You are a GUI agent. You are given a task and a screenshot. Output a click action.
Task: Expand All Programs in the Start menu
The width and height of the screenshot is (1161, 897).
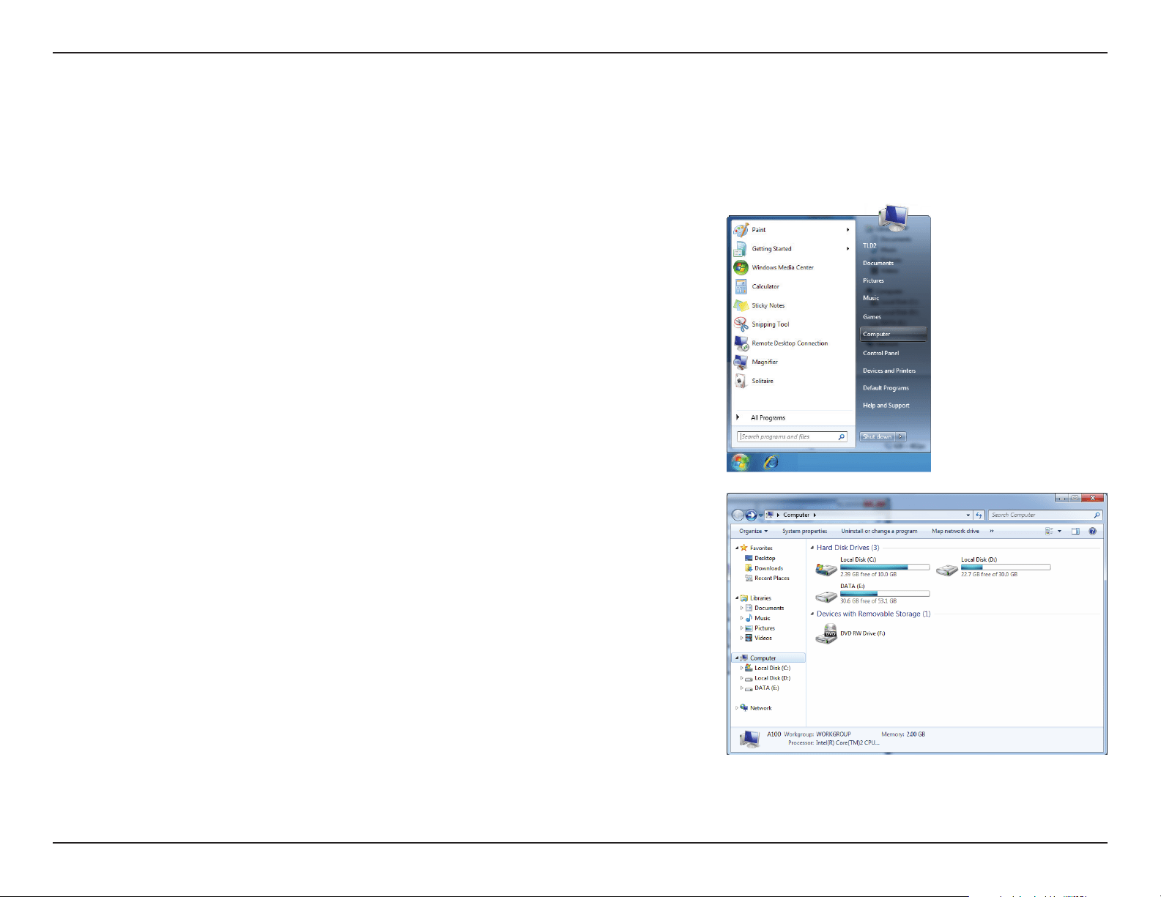click(761, 417)
